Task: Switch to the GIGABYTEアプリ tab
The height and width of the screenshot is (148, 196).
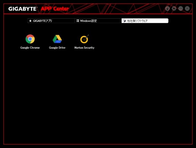Action: click(51, 21)
